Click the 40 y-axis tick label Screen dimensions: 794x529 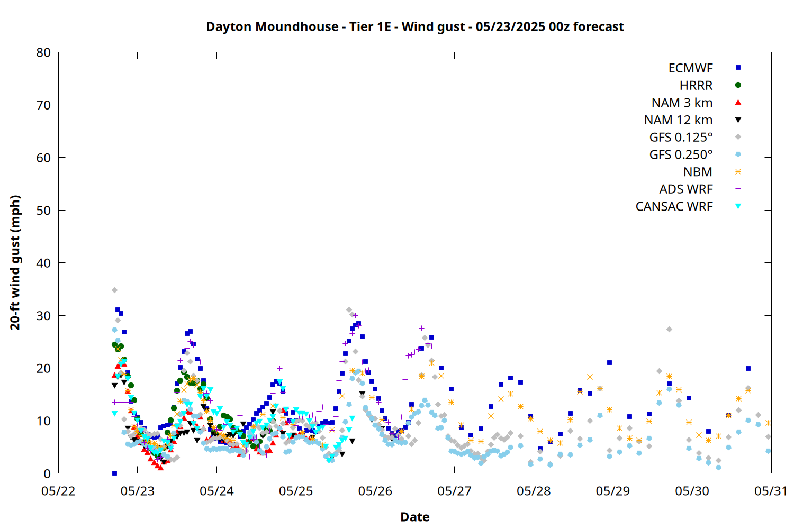(43, 263)
